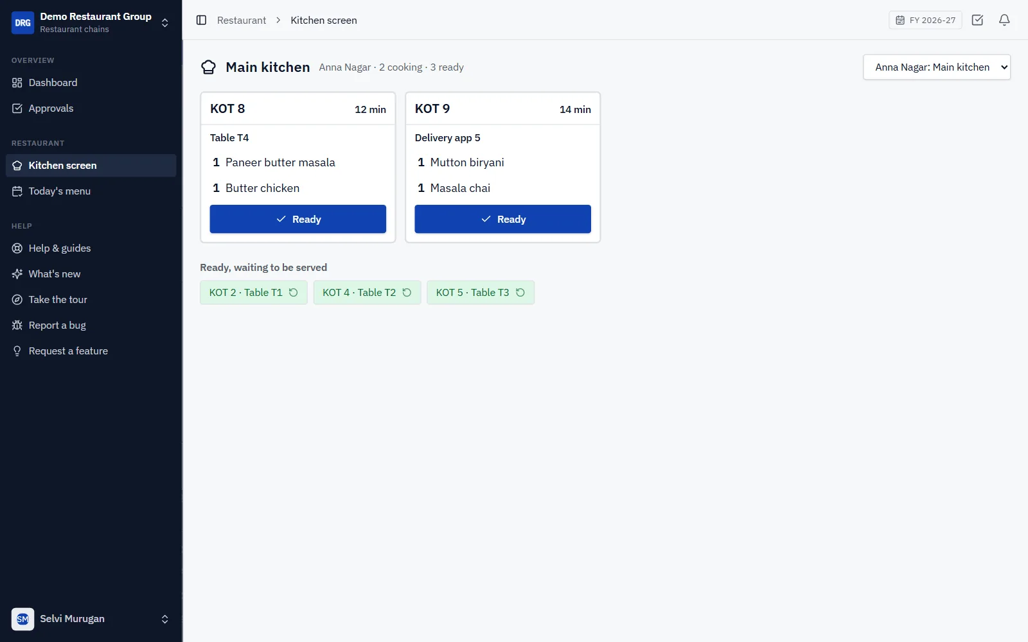The image size is (1028, 642).
Task: Click the Paneer butter masala item
Action: tap(280, 162)
